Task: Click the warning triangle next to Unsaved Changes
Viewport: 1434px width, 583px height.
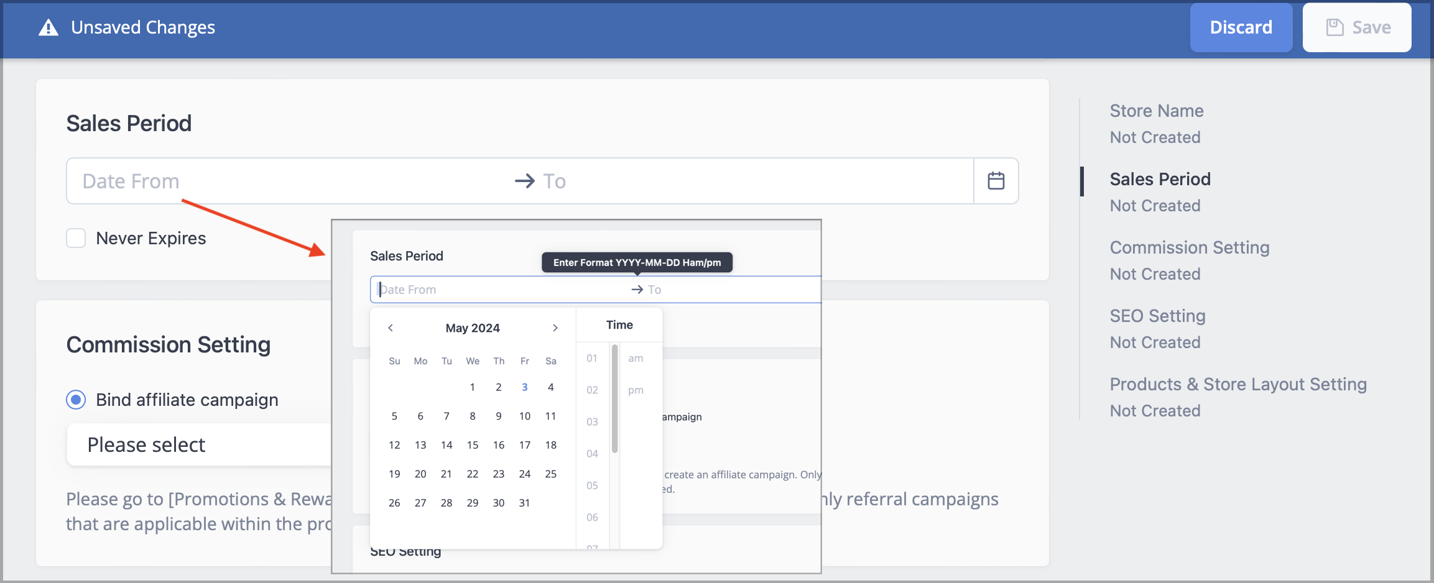Action: pyautogui.click(x=47, y=27)
